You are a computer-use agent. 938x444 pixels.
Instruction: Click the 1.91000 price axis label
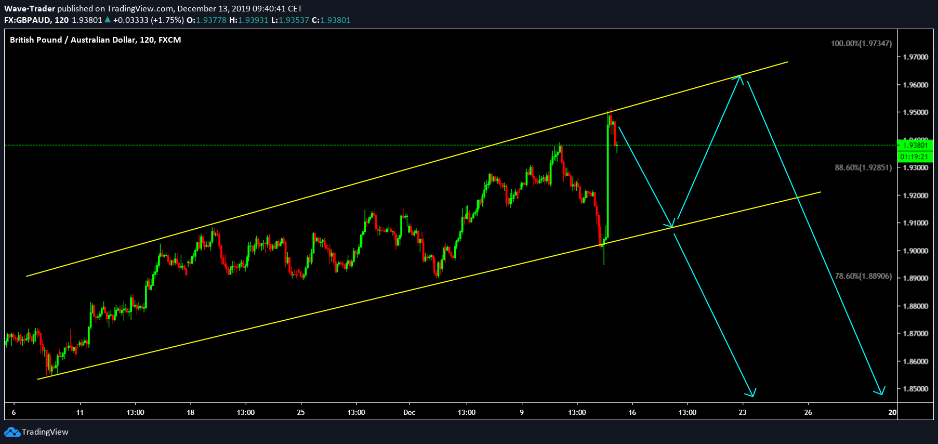916,223
